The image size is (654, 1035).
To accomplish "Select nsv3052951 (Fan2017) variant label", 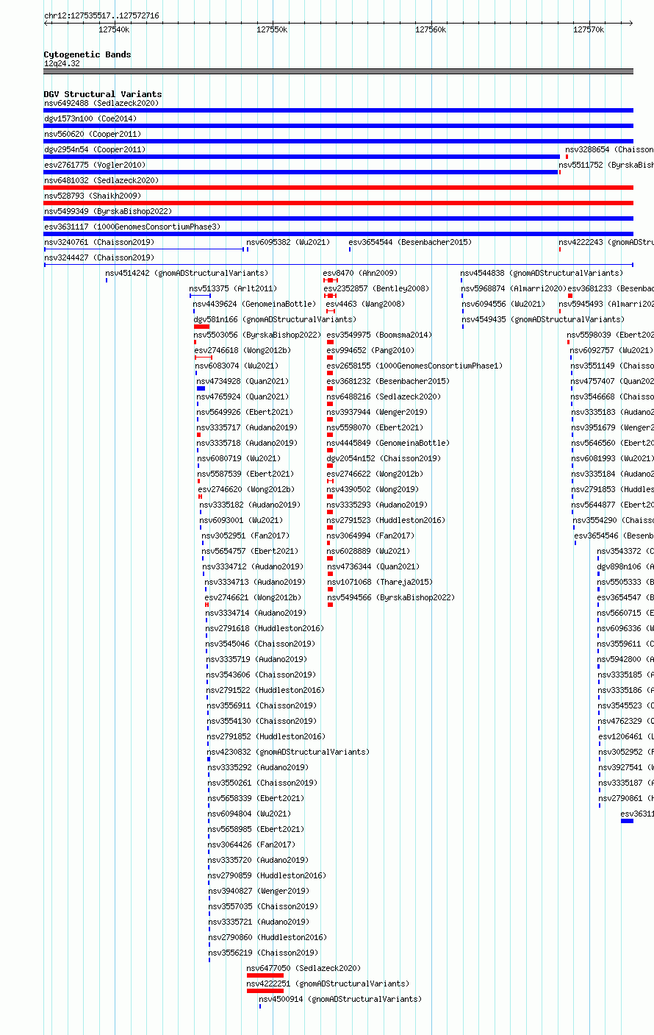I will pyautogui.click(x=245, y=536).
